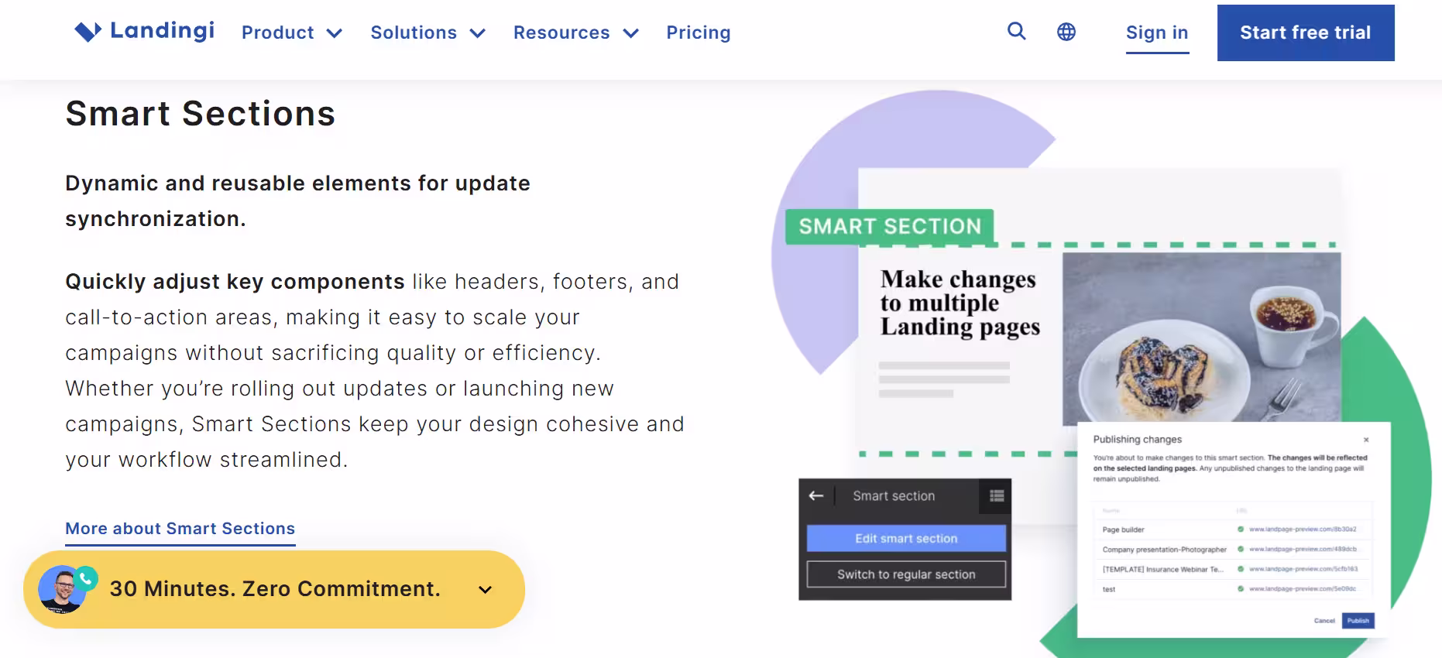Click the avatar on the call banner
The height and width of the screenshot is (658, 1442).
coord(62,590)
